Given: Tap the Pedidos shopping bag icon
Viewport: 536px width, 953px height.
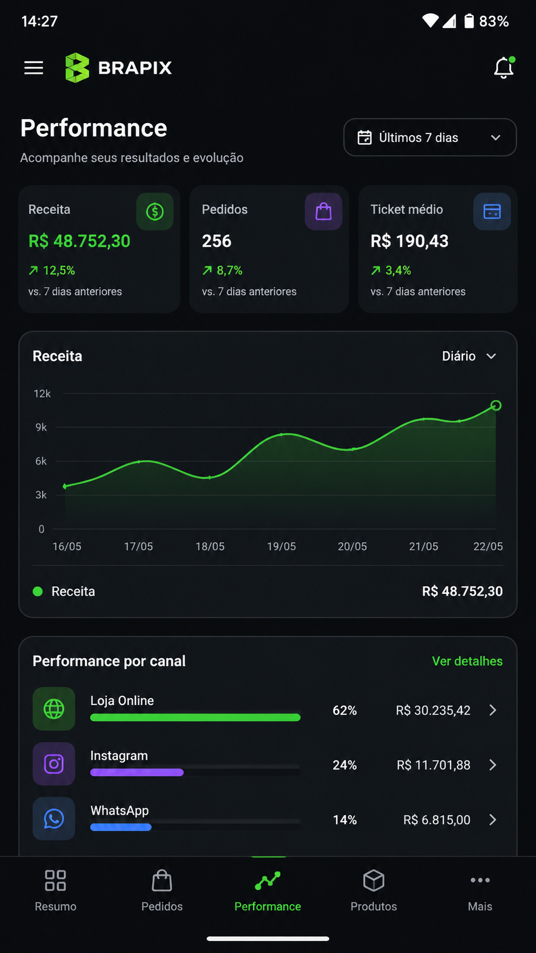Looking at the screenshot, I should 324,211.
